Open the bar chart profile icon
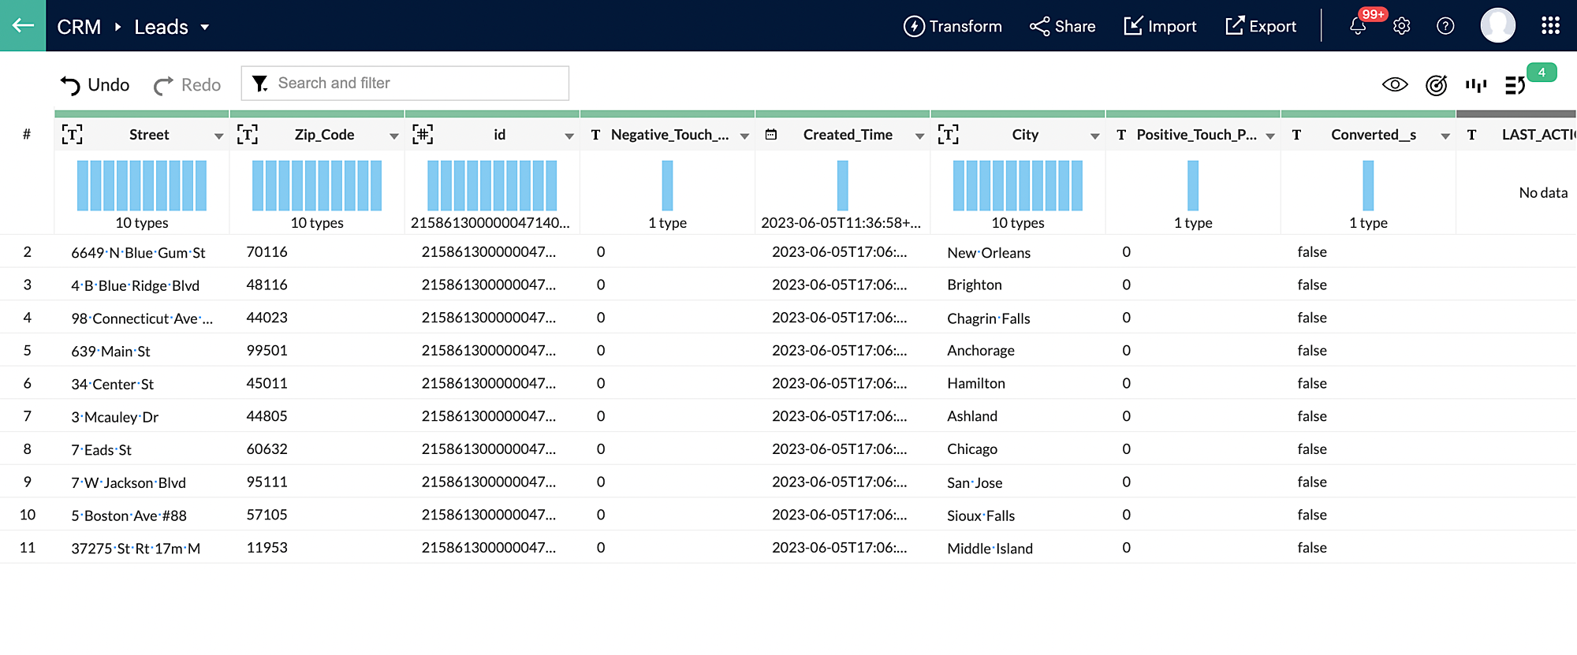Viewport: 1577px width, 655px height. 1475,85
